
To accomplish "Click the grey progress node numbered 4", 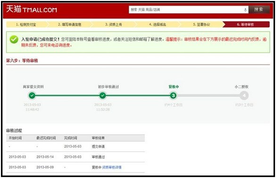I will 244,95.
